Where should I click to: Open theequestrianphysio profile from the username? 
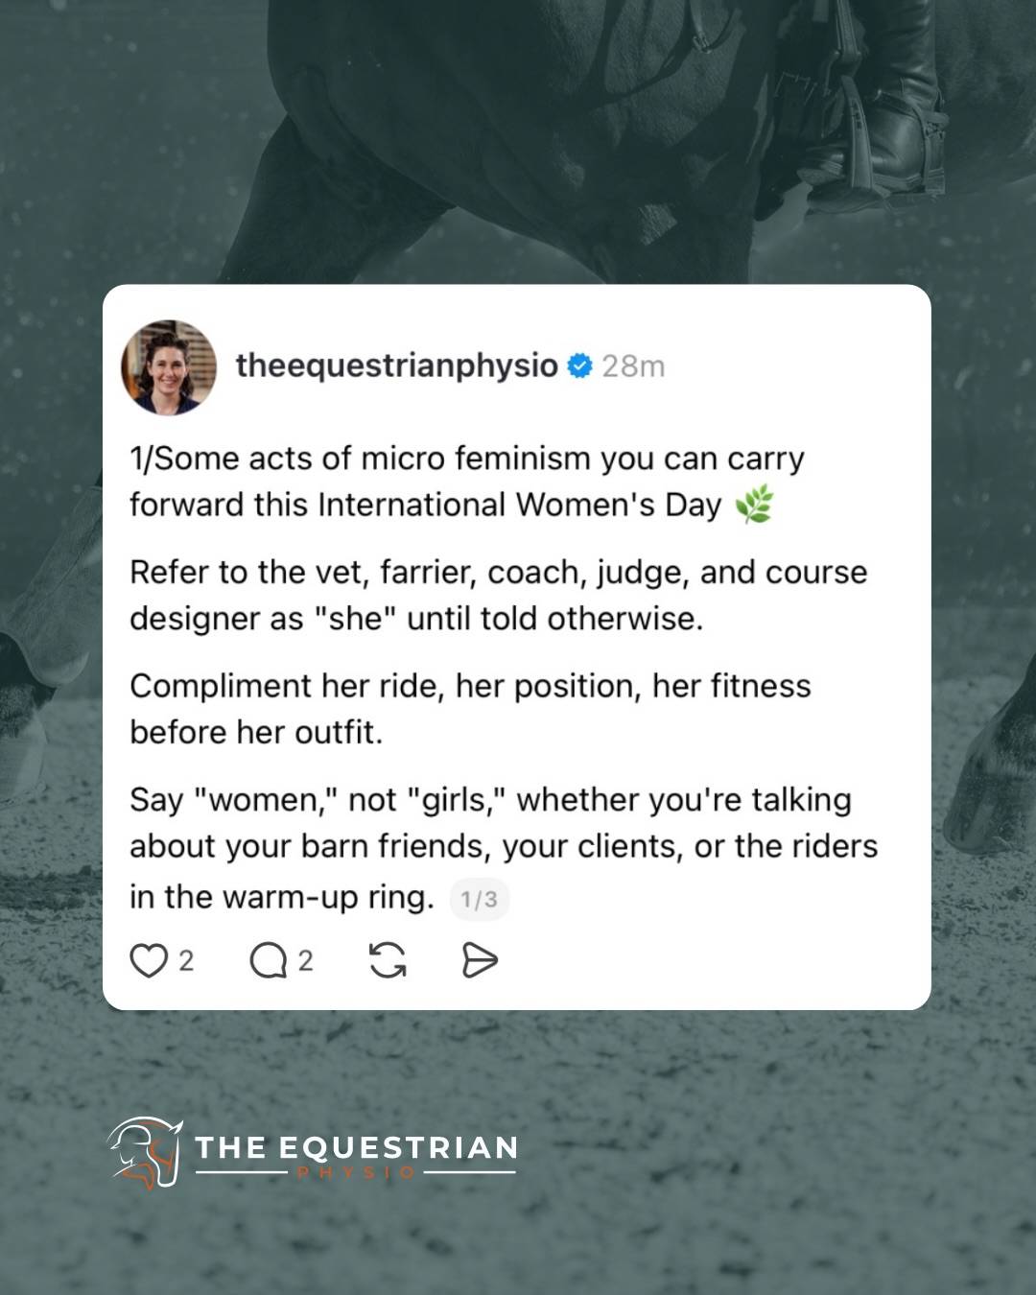pyautogui.click(x=398, y=365)
